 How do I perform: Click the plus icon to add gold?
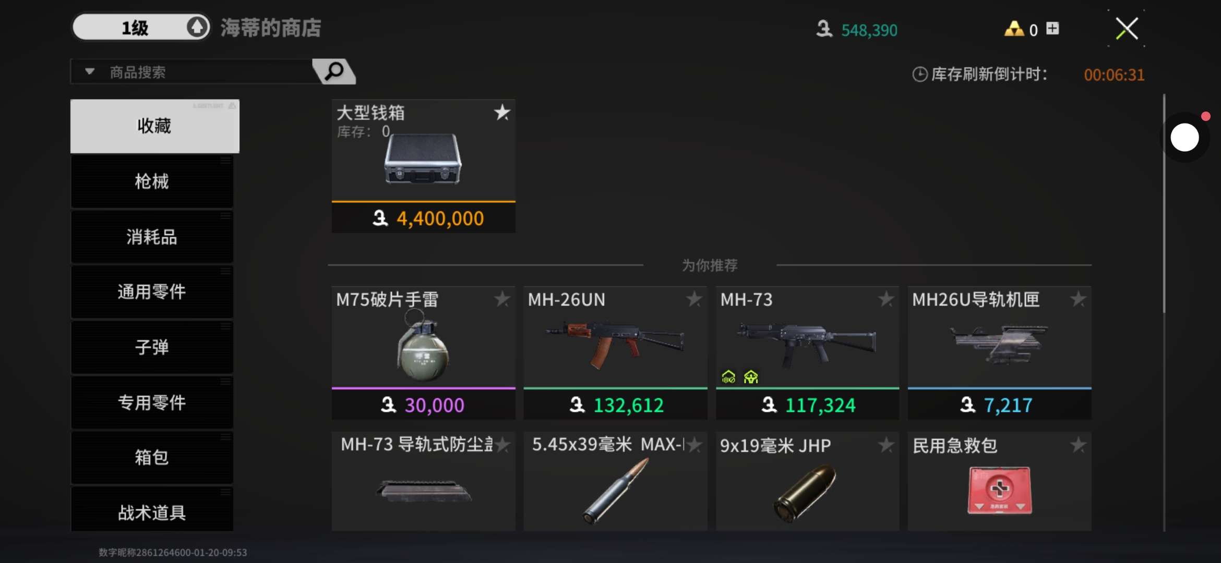(x=1053, y=28)
